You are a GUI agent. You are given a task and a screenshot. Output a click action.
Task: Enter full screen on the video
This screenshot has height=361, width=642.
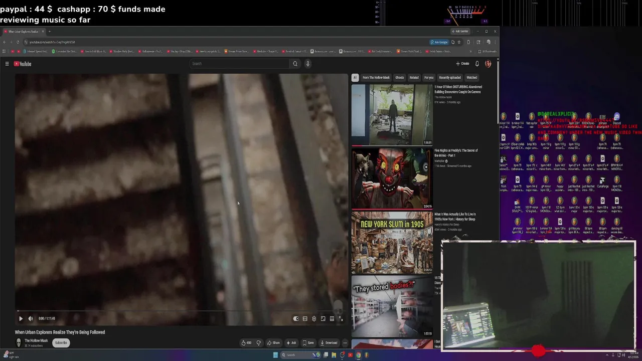click(x=341, y=318)
